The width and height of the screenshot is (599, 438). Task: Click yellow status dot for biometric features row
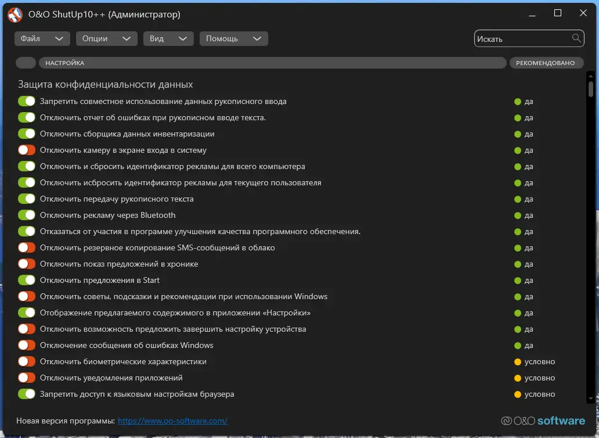coord(518,362)
